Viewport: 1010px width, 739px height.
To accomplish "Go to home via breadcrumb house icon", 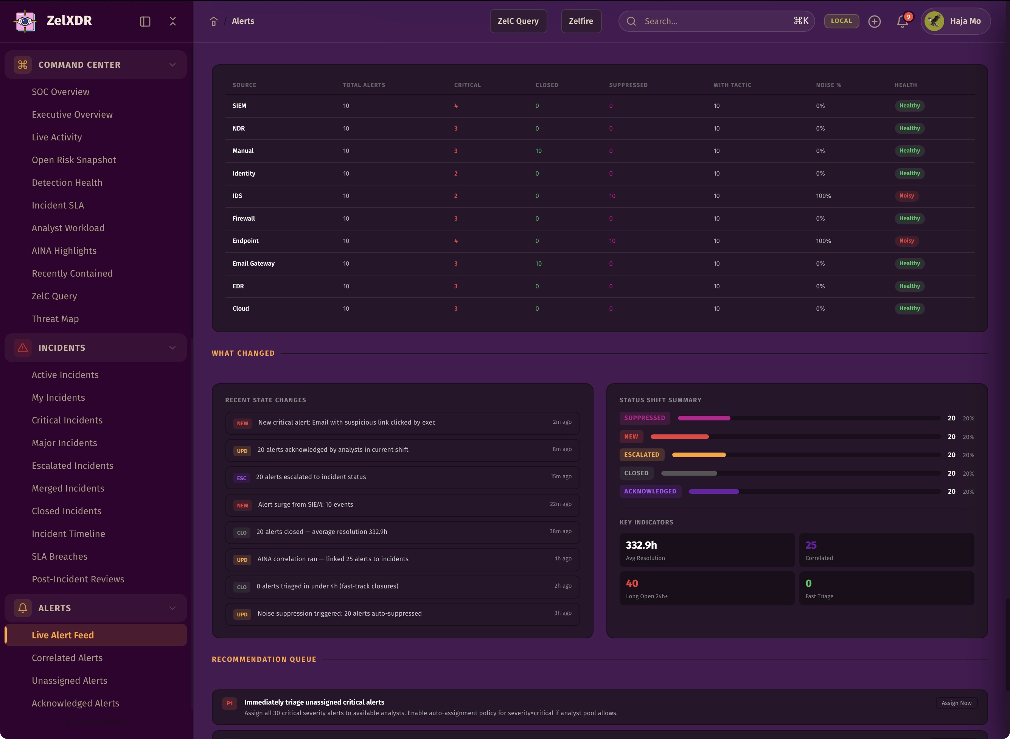I will [214, 22].
